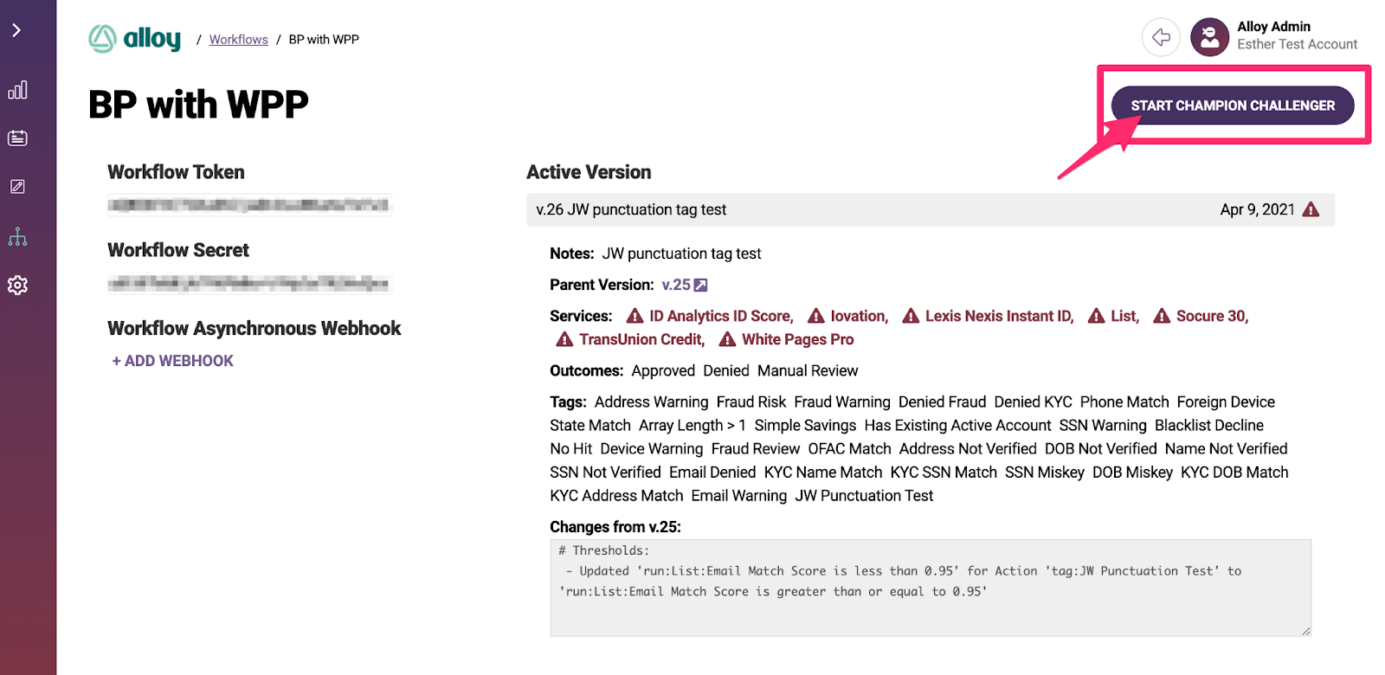Click inside the Changes from v.25 text area
The image size is (1385, 675).
click(931, 588)
